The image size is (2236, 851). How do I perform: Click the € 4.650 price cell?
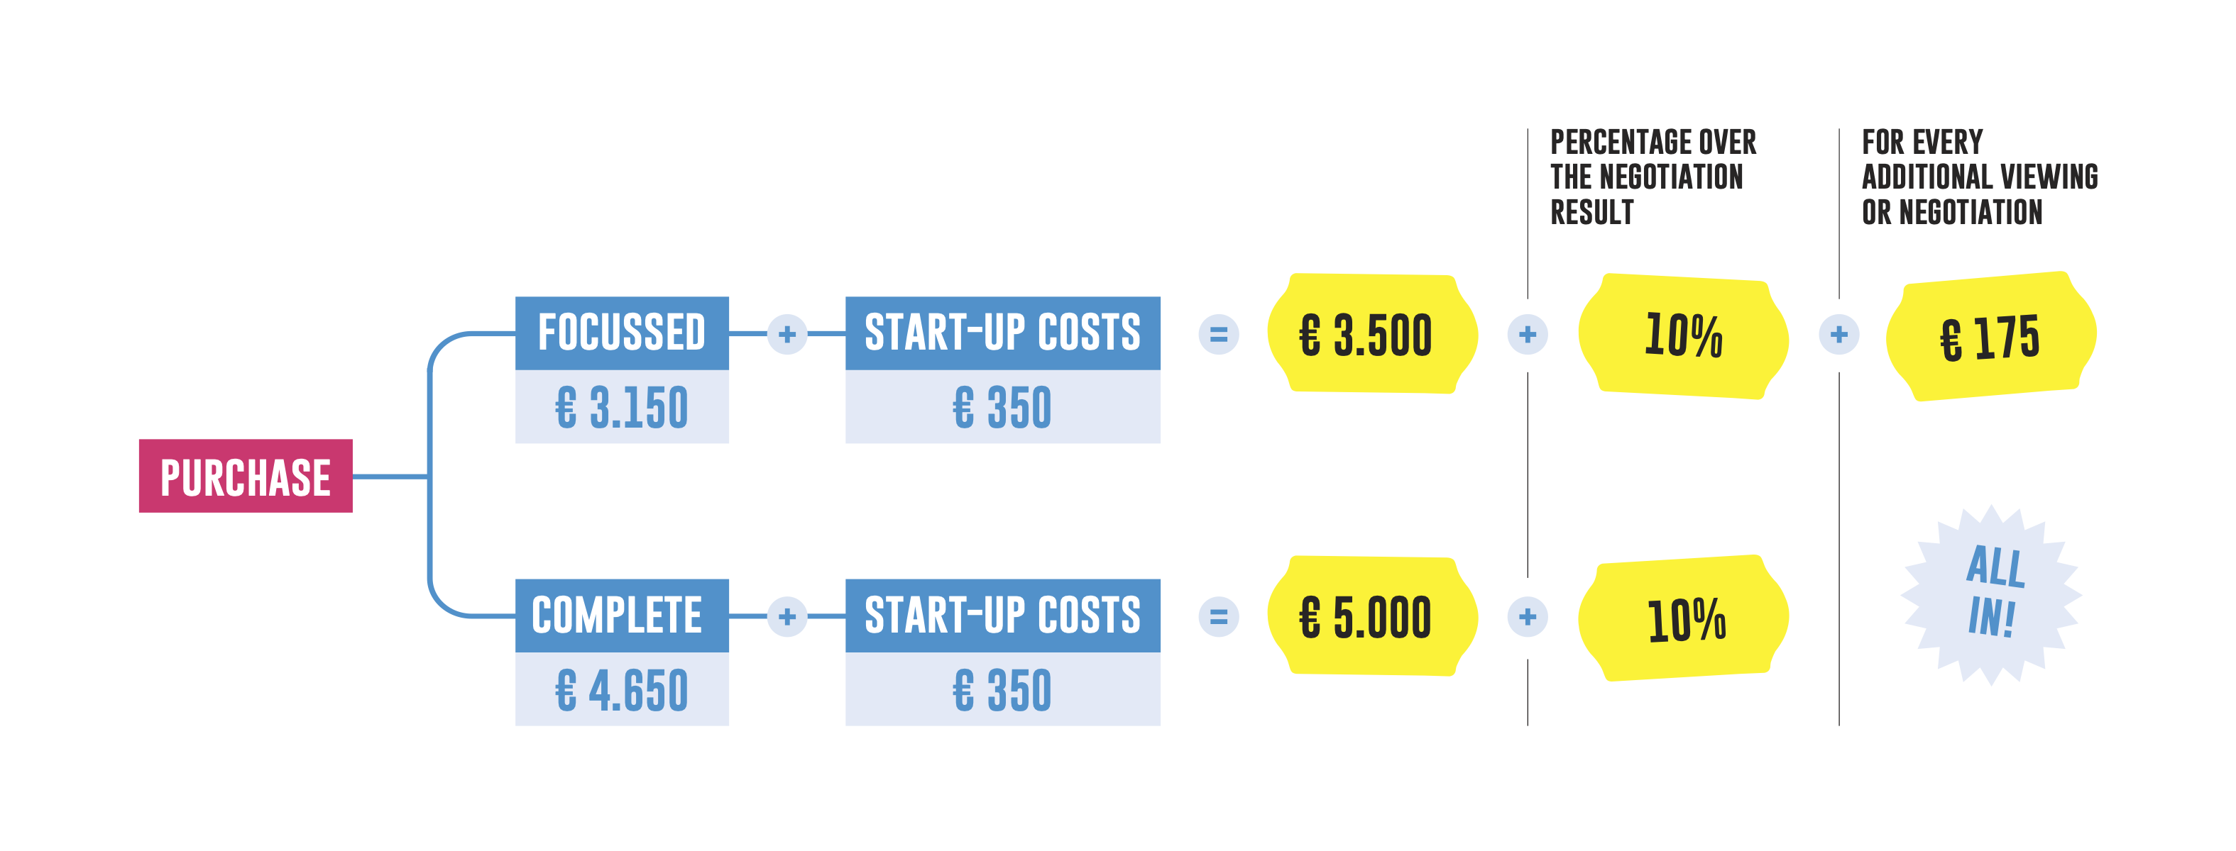pyautogui.click(x=622, y=689)
